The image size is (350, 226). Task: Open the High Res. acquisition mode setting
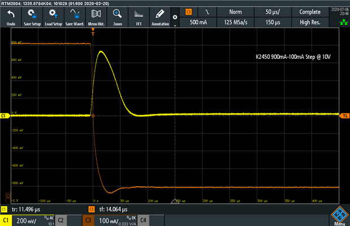point(310,22)
